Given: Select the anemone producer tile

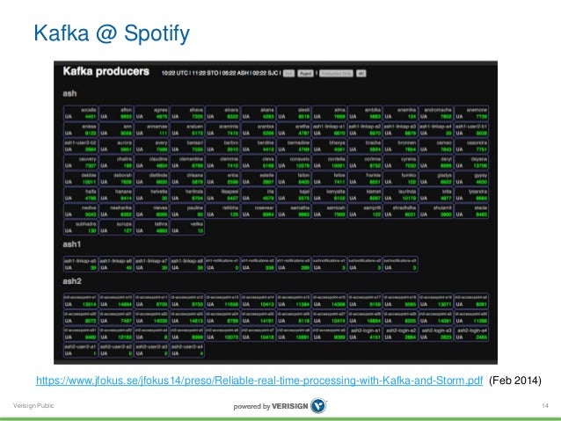Looking at the screenshot, I should pos(471,113).
